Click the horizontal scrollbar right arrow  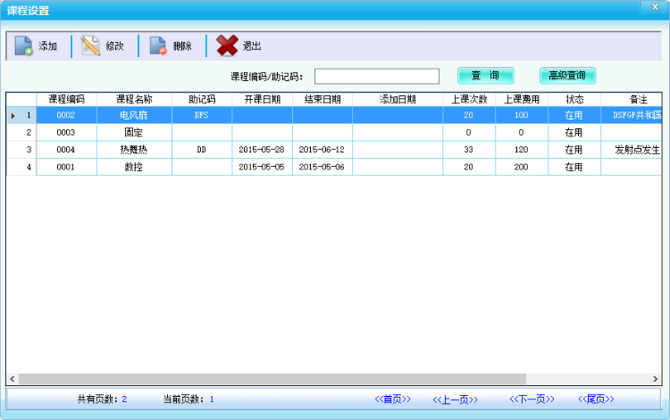pyautogui.click(x=656, y=379)
